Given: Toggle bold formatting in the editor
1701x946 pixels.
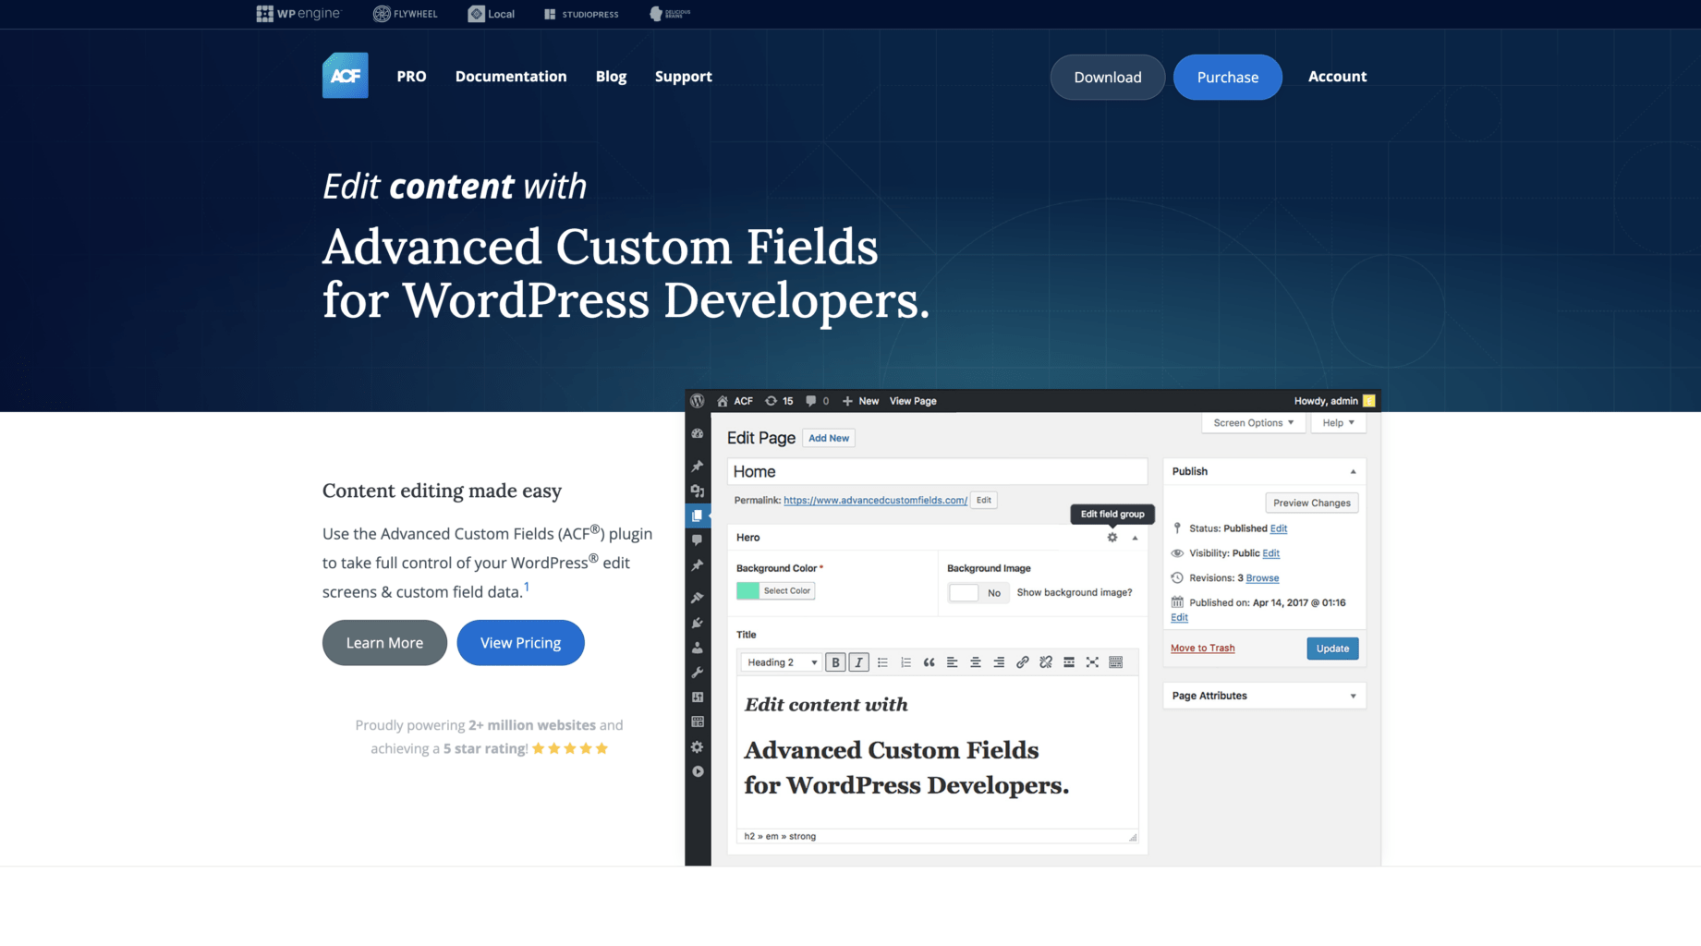Looking at the screenshot, I should 835,662.
